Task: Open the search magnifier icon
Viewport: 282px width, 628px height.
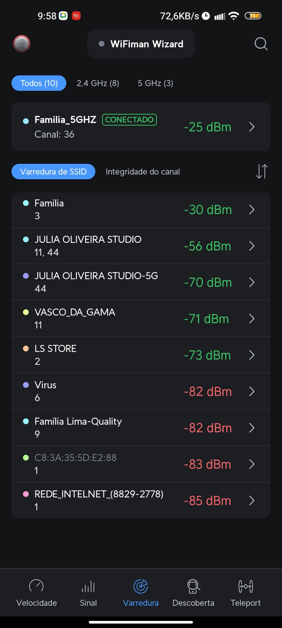Action: pos(261,44)
